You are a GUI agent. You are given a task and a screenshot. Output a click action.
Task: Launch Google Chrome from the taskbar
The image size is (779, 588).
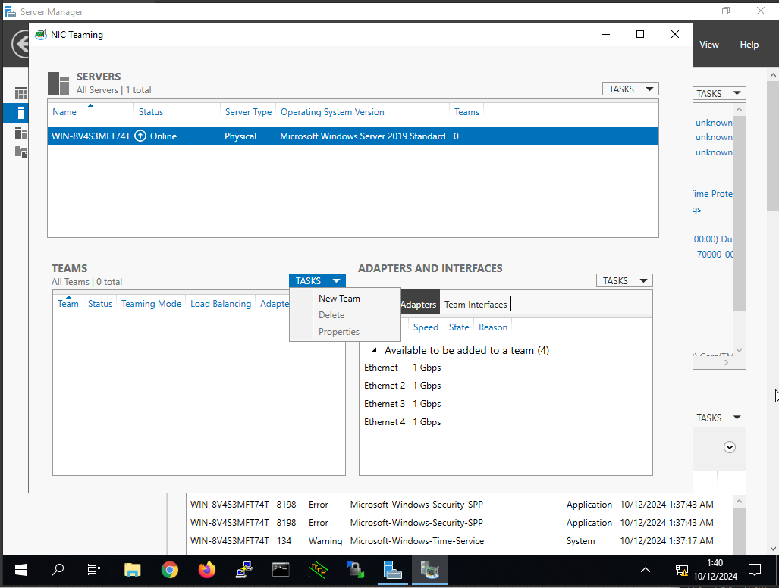[169, 570]
